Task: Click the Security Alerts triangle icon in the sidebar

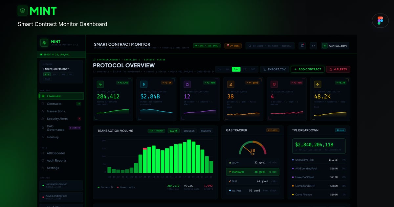Action: coord(43,119)
